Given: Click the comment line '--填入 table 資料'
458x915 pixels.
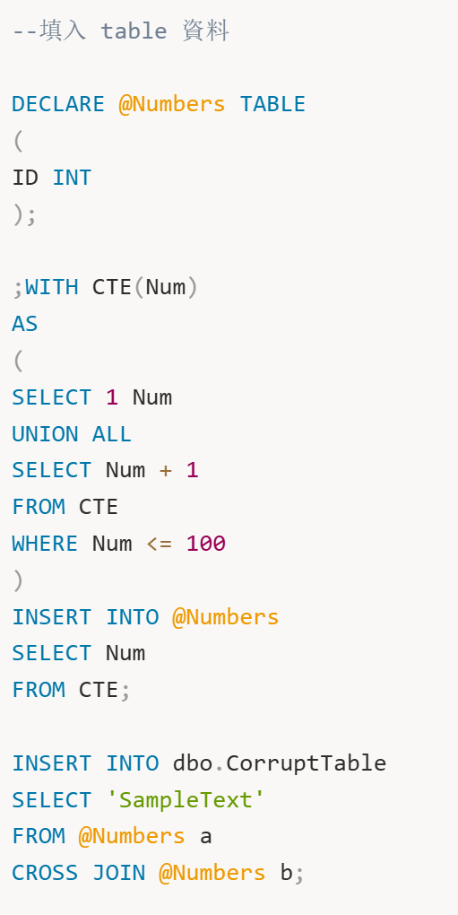Looking at the screenshot, I should 121,30.
